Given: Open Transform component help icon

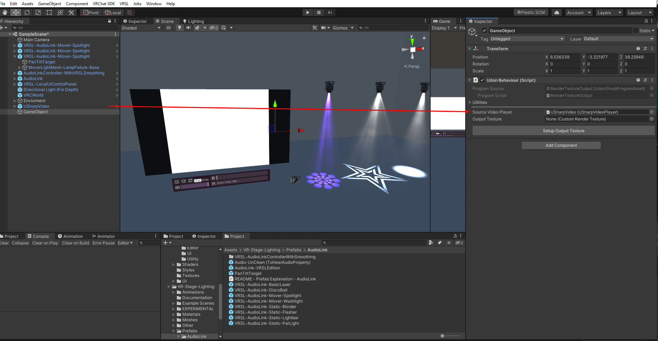Looking at the screenshot, I should click(638, 48).
